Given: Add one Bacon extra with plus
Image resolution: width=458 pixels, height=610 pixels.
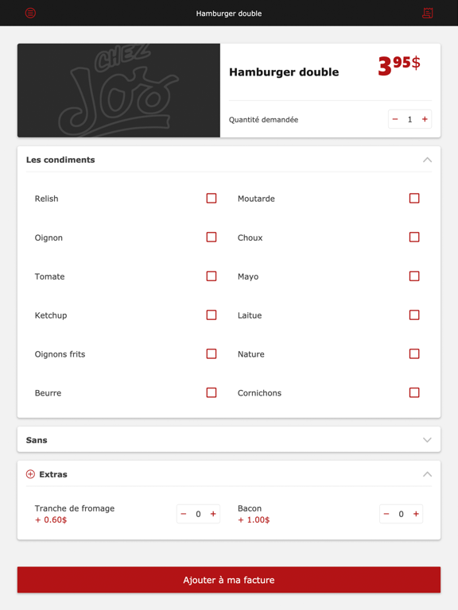Looking at the screenshot, I should [x=416, y=514].
